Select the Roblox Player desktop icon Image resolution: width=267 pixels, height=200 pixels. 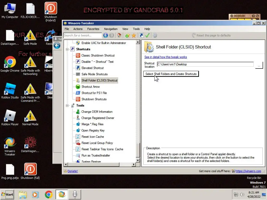click(x=10, y=118)
